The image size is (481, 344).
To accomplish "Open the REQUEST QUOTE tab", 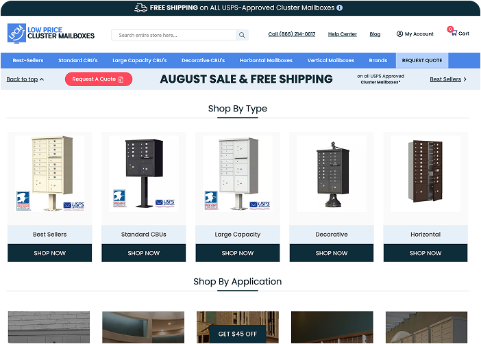I will pos(422,61).
